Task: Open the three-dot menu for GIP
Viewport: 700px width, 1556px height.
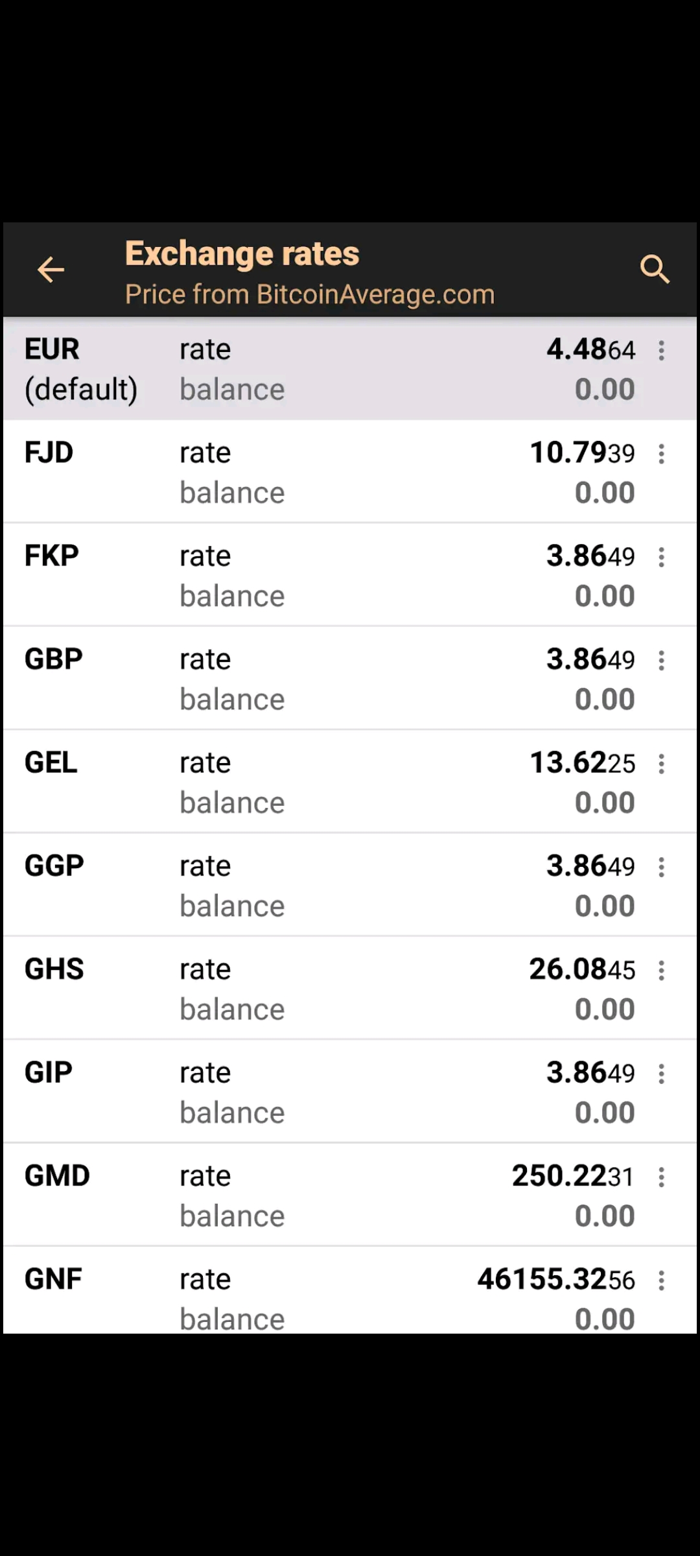Action: coord(661,1074)
